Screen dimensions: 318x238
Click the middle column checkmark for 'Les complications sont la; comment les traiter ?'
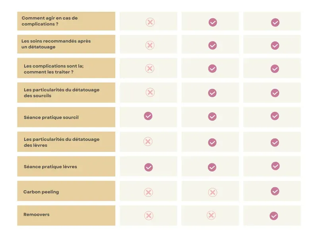(x=212, y=69)
